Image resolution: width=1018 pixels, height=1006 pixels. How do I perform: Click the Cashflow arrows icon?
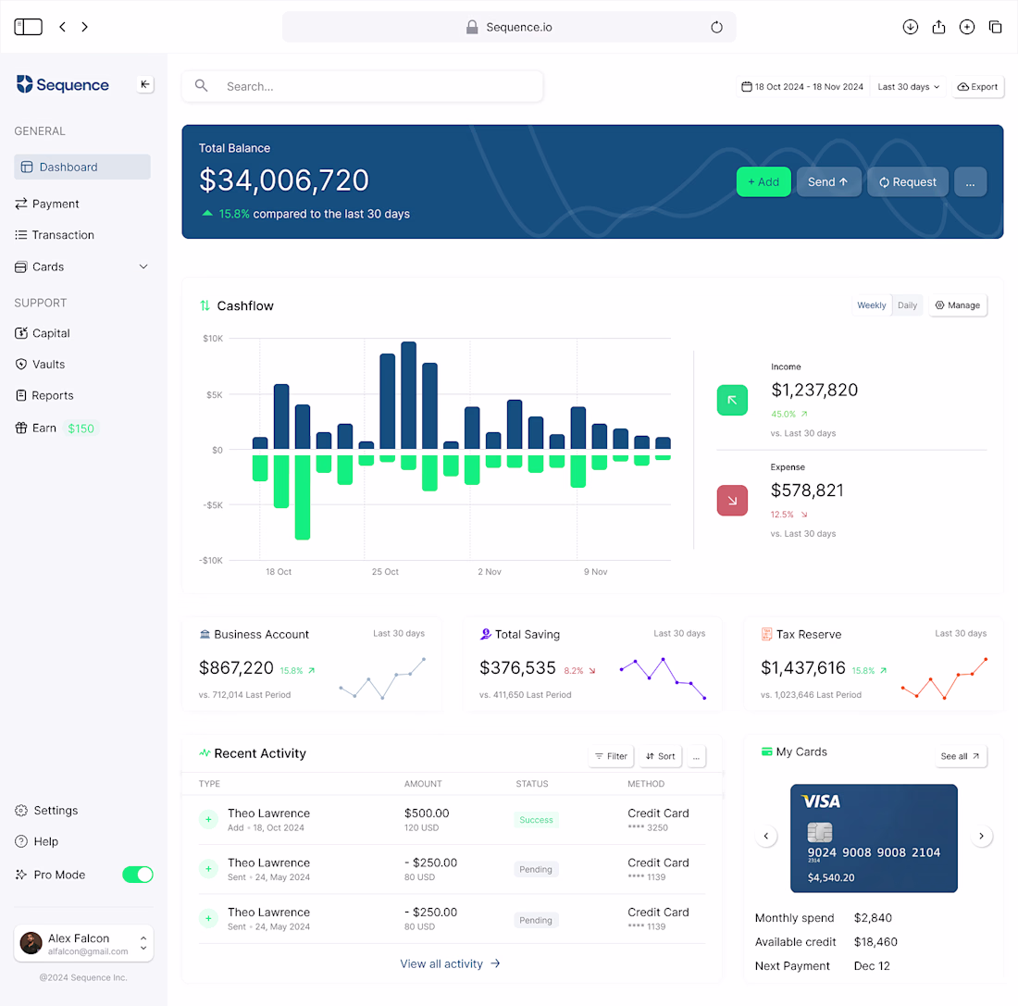click(205, 305)
